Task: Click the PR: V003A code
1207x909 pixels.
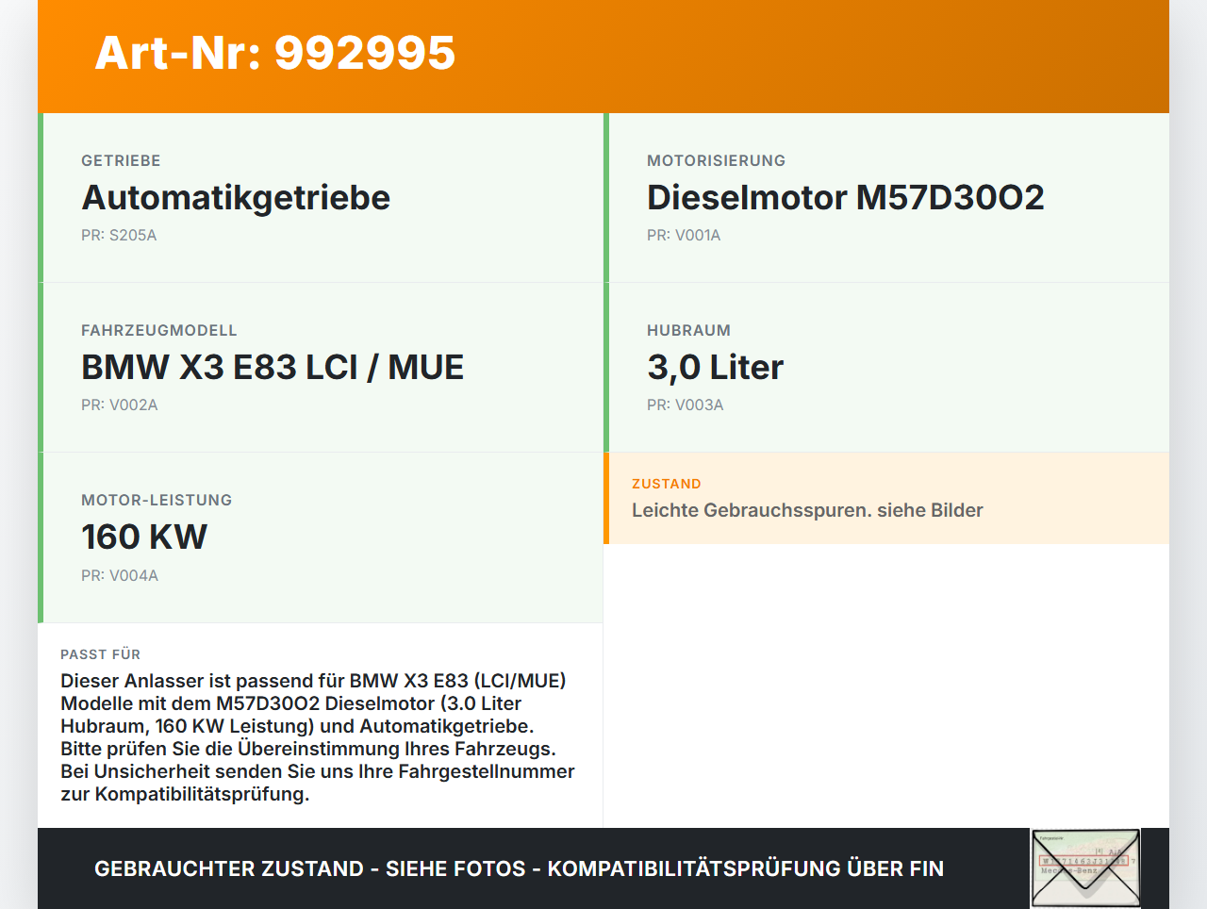Action: [685, 405]
